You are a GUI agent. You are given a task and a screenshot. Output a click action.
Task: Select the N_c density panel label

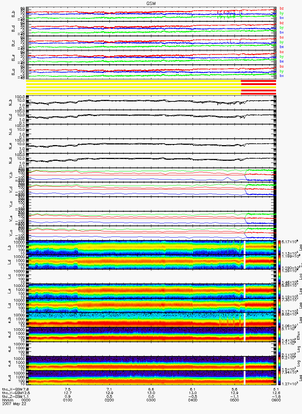click(x=11, y=132)
